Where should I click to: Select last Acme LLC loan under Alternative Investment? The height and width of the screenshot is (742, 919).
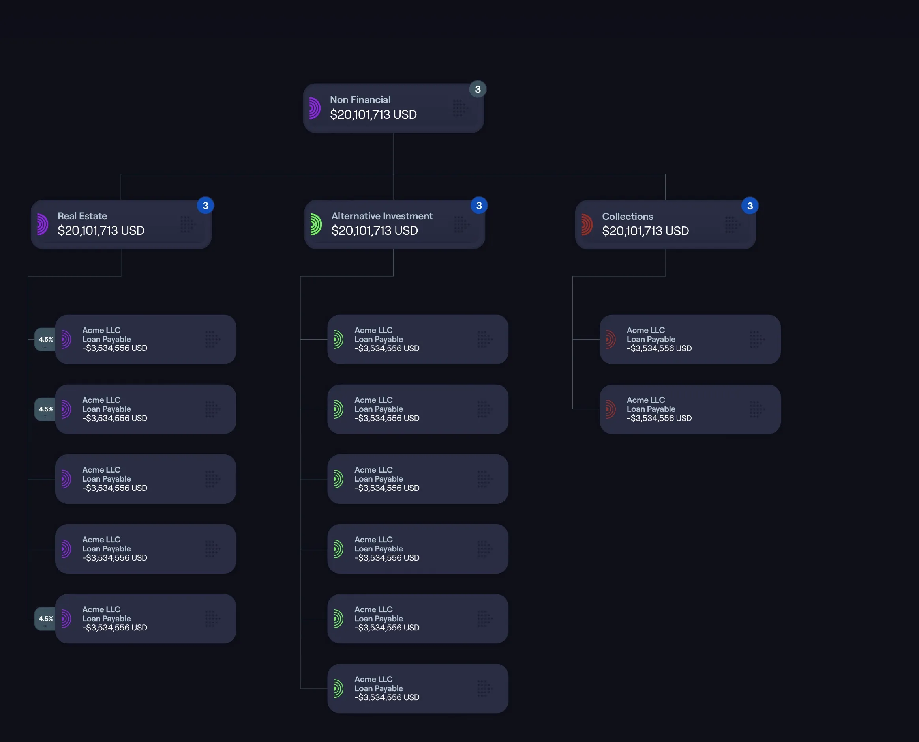[x=417, y=688]
